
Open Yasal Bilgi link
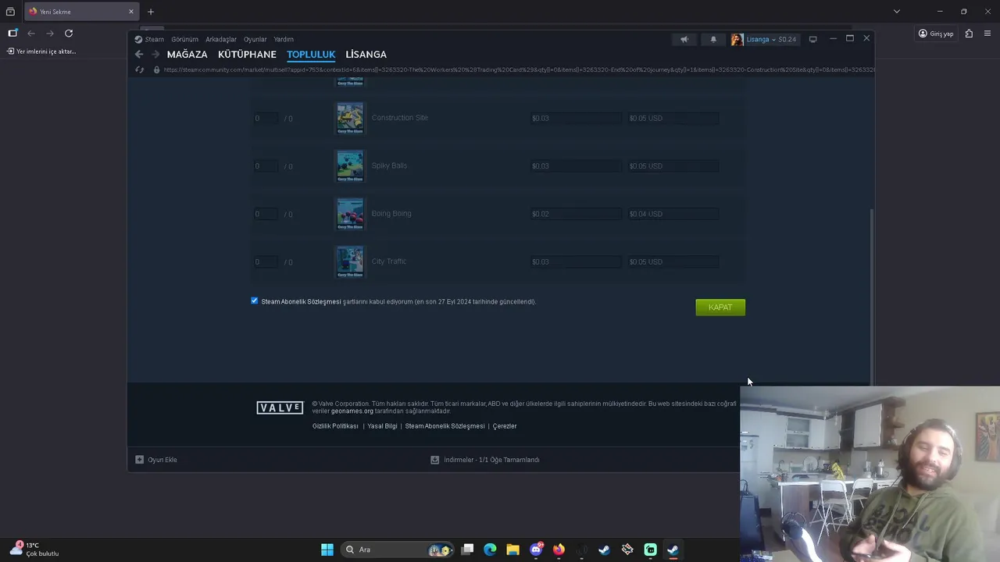pos(382,426)
